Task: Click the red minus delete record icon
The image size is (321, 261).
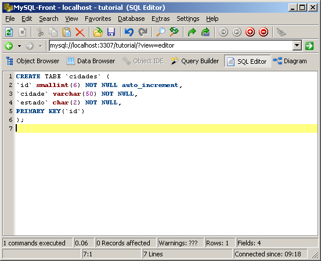Action: 264,32
